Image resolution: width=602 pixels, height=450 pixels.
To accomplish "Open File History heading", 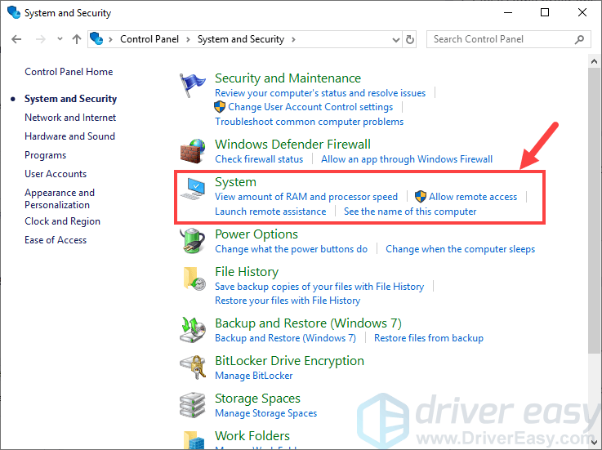I will coord(247,272).
